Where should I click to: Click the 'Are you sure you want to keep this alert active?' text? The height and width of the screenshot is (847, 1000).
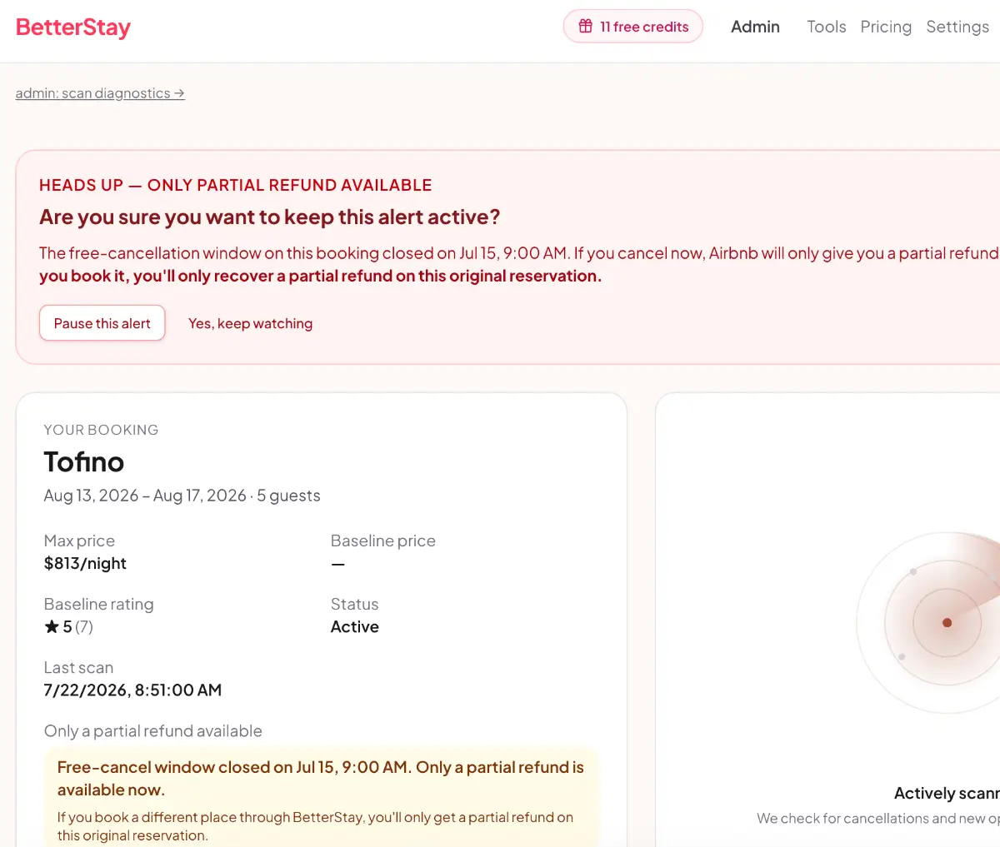pos(270,217)
